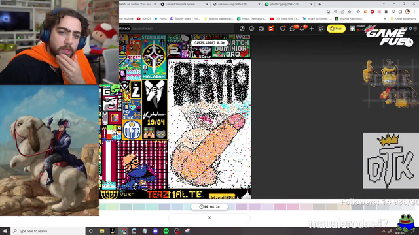Click the Create Post plus icon
This screenshot has height=235, width=419.
[x=312, y=29]
